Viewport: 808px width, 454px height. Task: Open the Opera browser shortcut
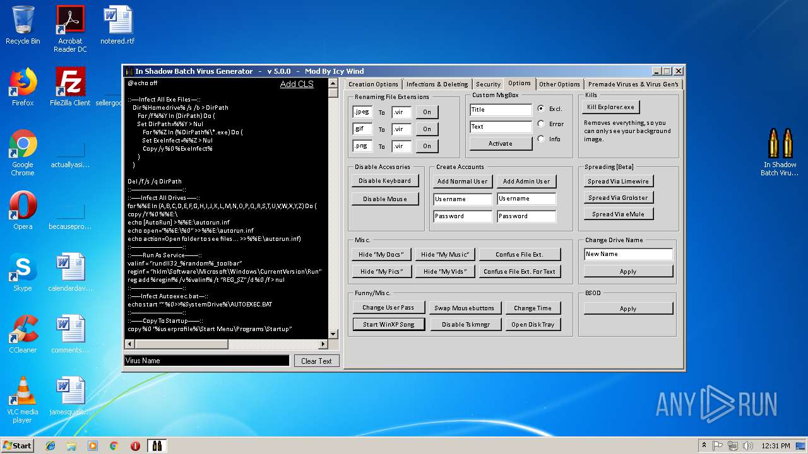coord(23,211)
